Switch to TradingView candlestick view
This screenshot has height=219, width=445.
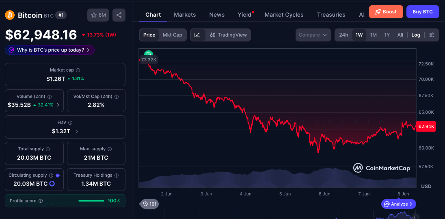coord(229,35)
